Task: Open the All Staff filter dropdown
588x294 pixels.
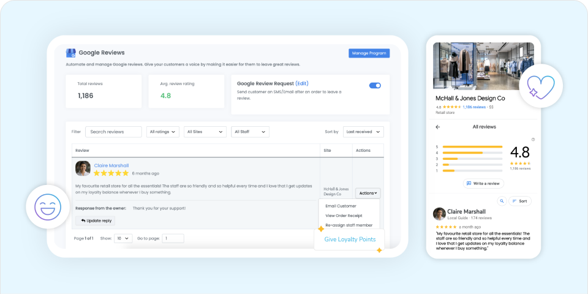Action: click(250, 132)
